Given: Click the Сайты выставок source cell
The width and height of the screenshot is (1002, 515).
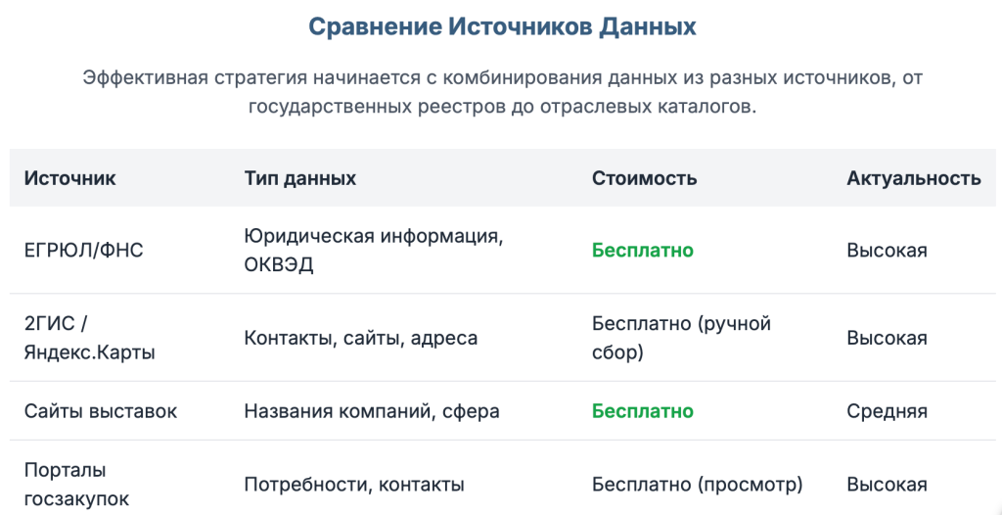Looking at the screenshot, I should click(101, 410).
